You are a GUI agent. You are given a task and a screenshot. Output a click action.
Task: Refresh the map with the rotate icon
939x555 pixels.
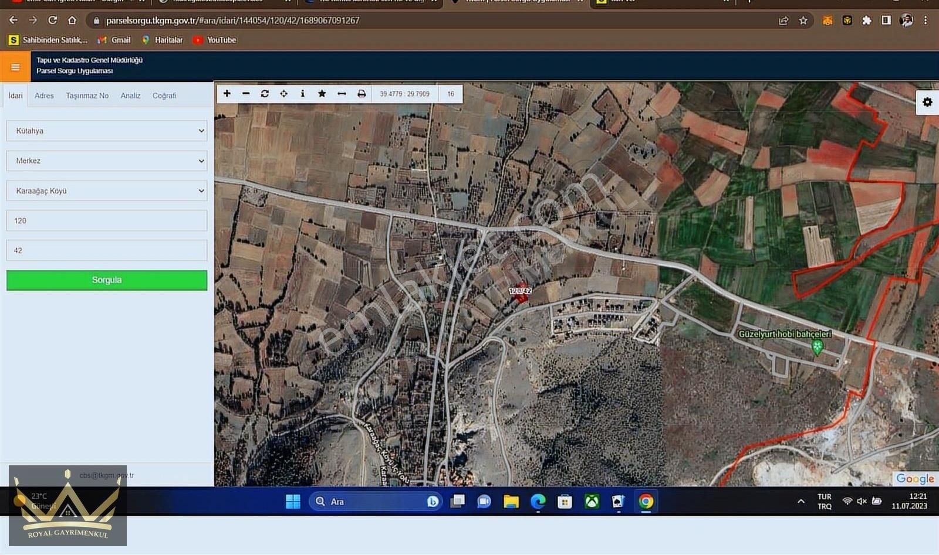click(265, 94)
